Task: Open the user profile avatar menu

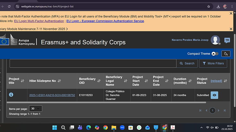Action: (215, 40)
